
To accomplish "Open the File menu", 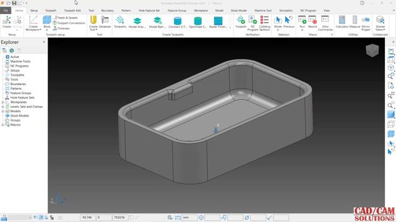I will [x=6, y=10].
